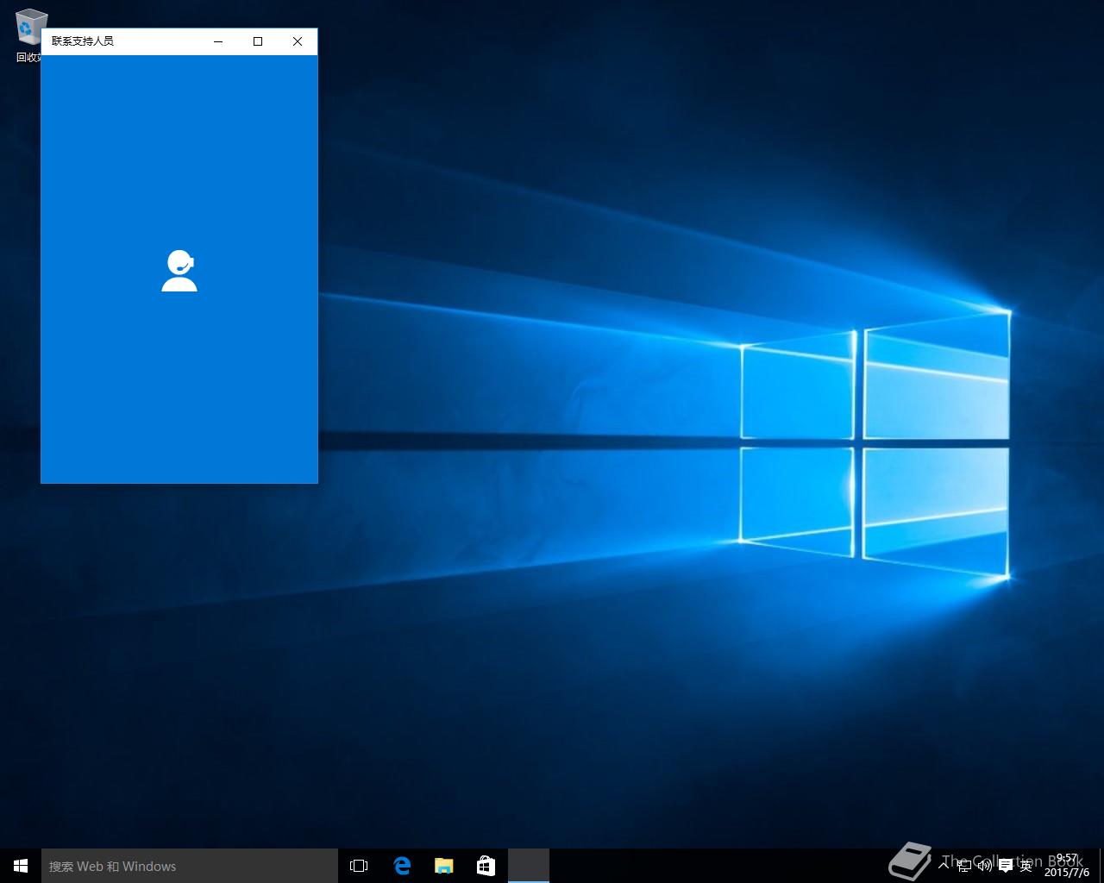Select the running Contact Support taskbar button
Viewport: 1104px width, 883px height.
click(x=529, y=866)
